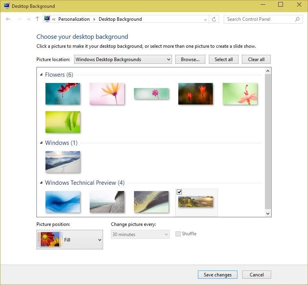The width and height of the screenshot is (308, 285).
Task: Select the red flower on teal wallpaper
Action: pyautogui.click(x=63, y=94)
